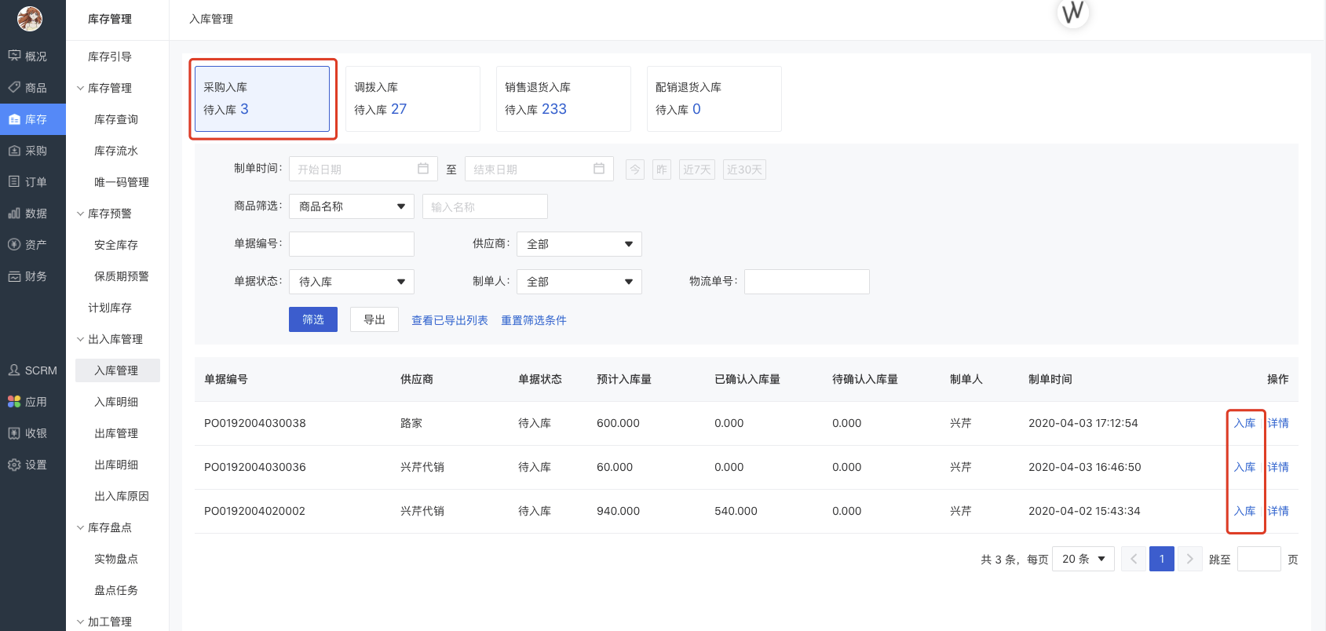Switch to the 销售退货入库 tab card
The width and height of the screenshot is (1326, 631).
point(564,99)
